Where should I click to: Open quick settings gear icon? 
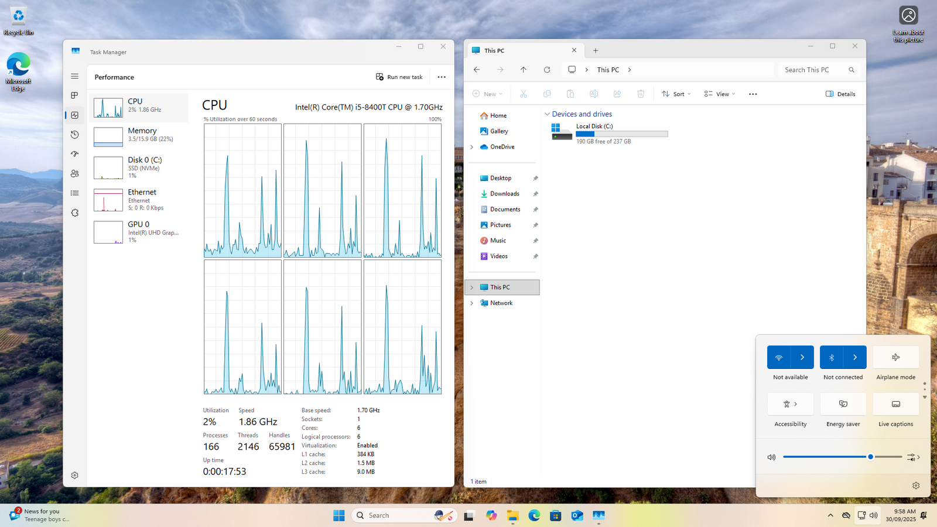916,485
